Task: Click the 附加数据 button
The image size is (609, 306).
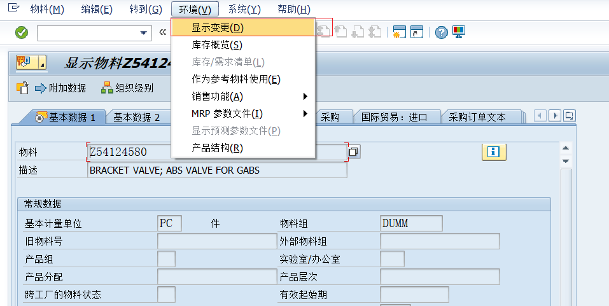Action: click(60, 88)
